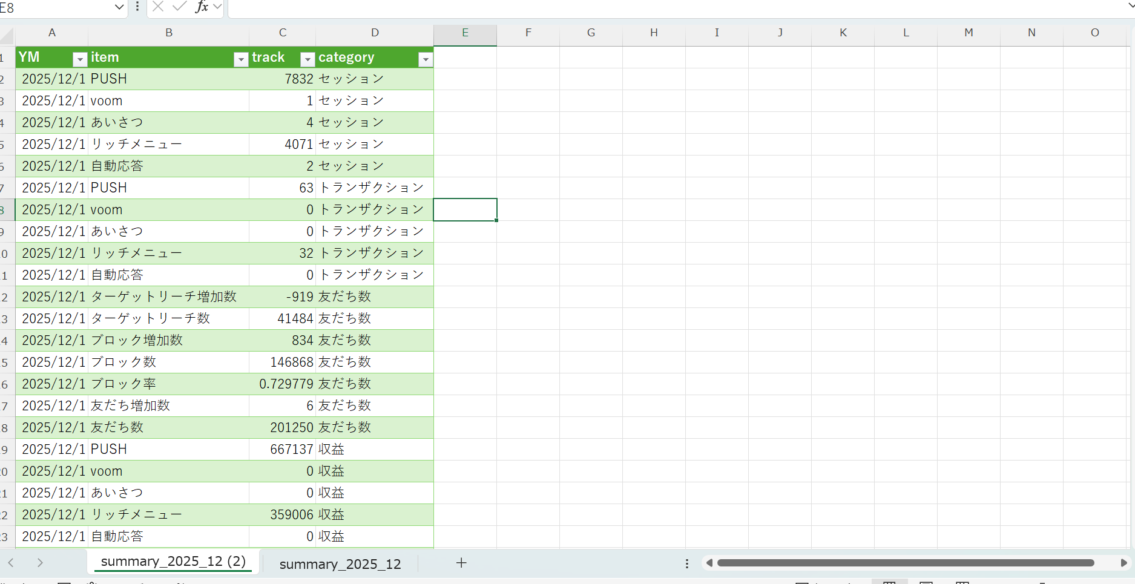Select column A header
This screenshot has width=1135, height=584.
click(x=52, y=33)
